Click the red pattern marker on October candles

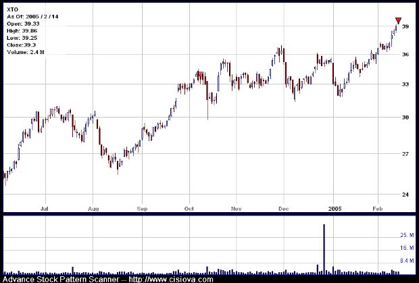[x=201, y=74]
